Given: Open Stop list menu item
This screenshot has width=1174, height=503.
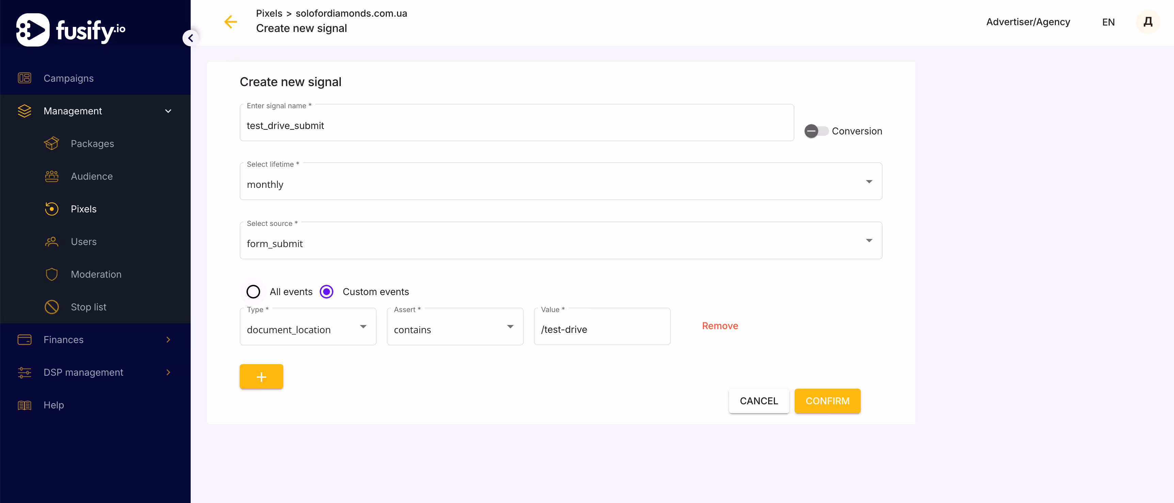Looking at the screenshot, I should click(x=95, y=307).
